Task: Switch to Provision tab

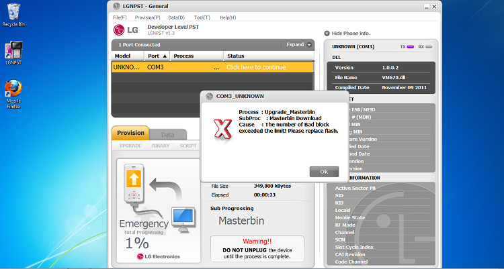Action: point(130,133)
